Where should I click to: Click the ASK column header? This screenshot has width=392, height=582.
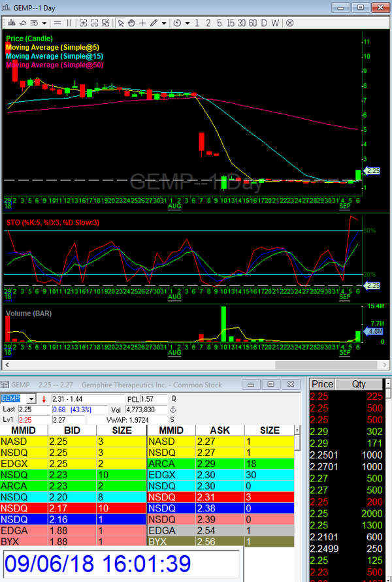[221, 430]
